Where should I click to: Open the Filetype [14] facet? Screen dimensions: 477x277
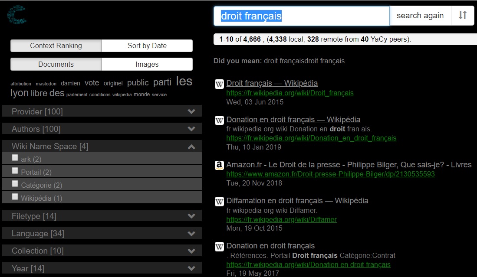tap(102, 216)
